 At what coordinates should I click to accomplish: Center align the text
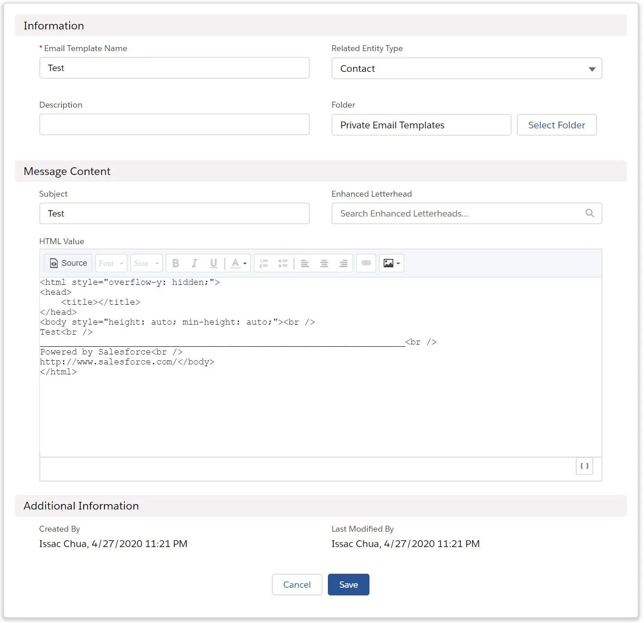[x=324, y=263]
